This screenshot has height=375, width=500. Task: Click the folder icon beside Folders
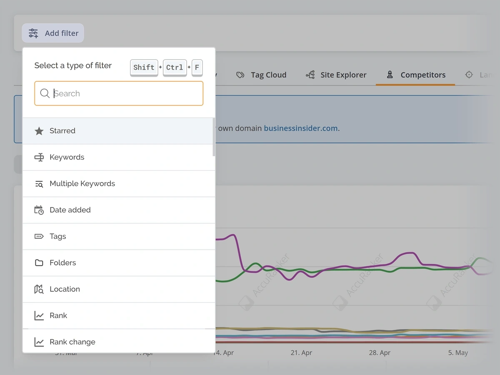click(39, 263)
